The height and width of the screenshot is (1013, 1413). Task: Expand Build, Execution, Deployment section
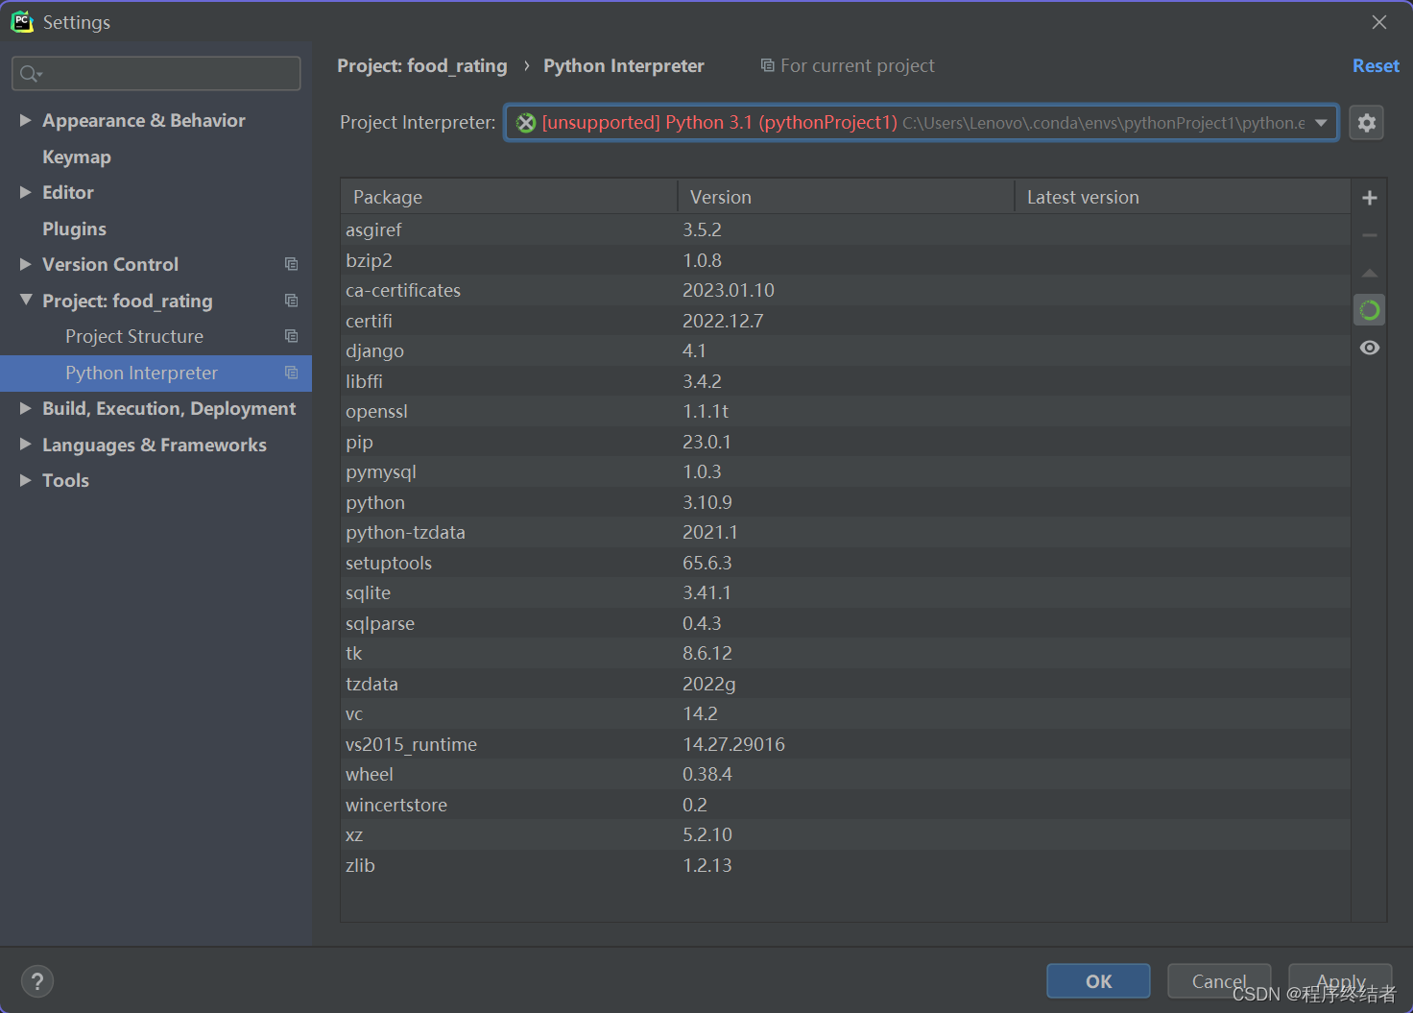click(x=26, y=408)
